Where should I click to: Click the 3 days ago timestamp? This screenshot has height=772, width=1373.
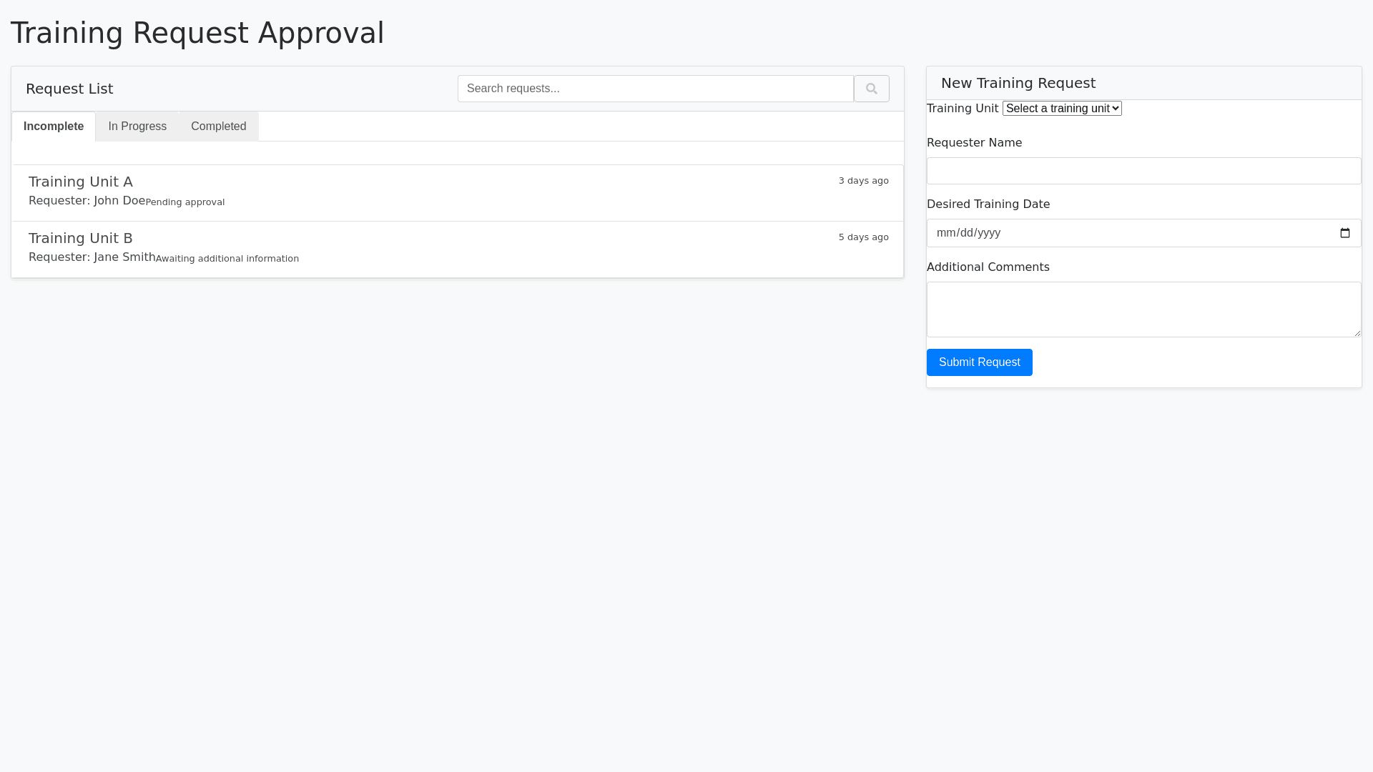863,181
